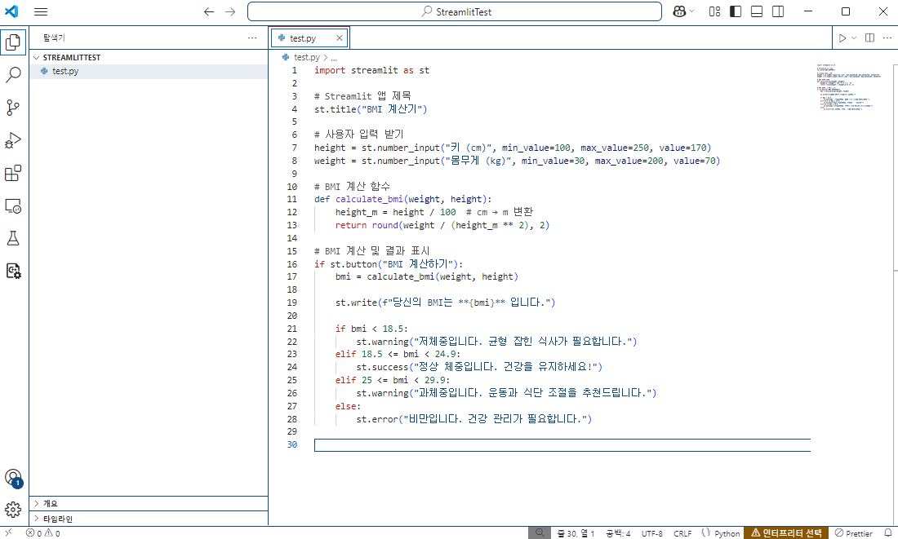Toggle the primary side bar
Screen dimensions: 898x539
[736, 11]
